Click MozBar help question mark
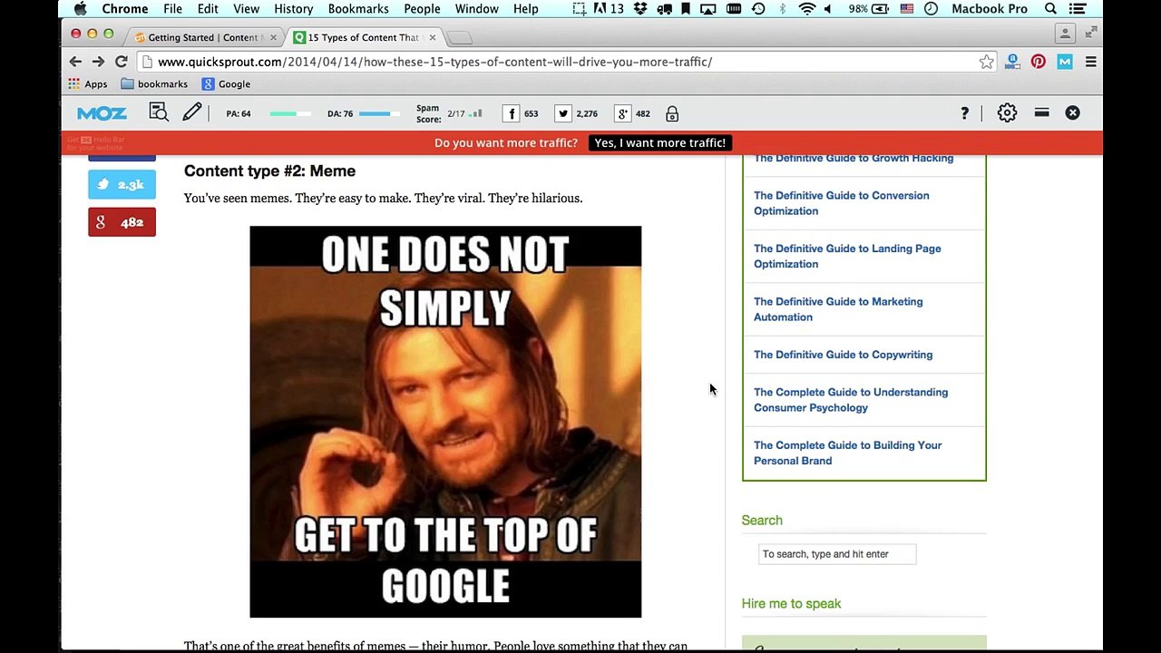Image resolution: width=1161 pixels, height=653 pixels. 964,113
